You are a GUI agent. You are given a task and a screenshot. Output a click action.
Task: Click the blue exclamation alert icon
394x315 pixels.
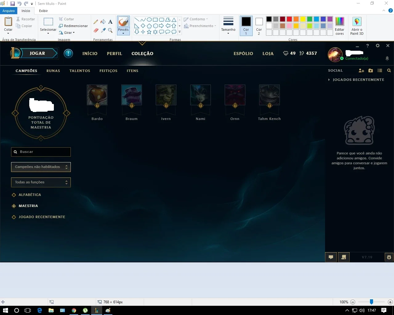tap(68, 54)
